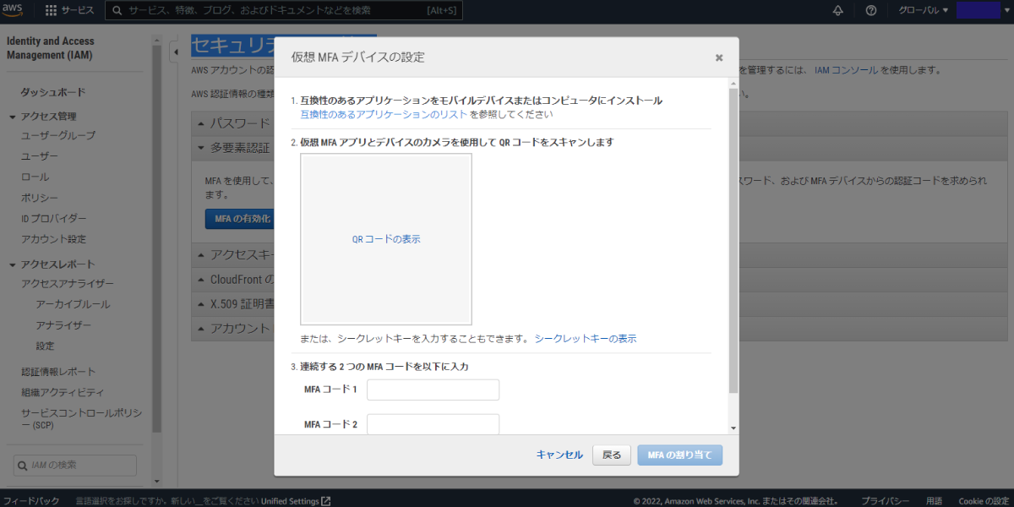The image size is (1014, 507).
Task: Click the Unified Settings external link icon
Action: (326, 501)
